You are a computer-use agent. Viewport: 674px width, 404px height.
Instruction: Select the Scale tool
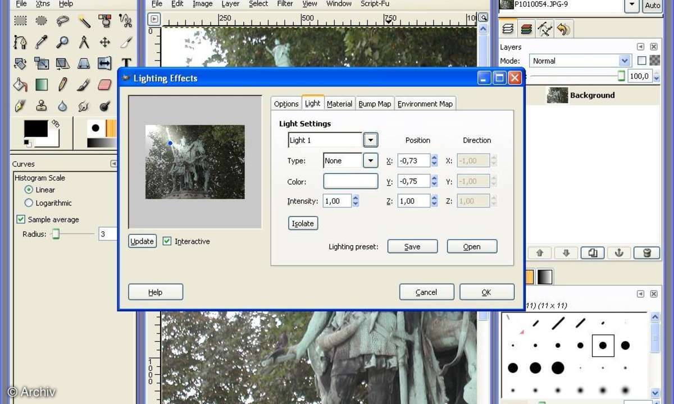(x=42, y=63)
